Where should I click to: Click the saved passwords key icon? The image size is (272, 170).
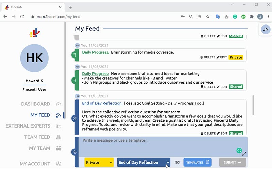click(183, 17)
